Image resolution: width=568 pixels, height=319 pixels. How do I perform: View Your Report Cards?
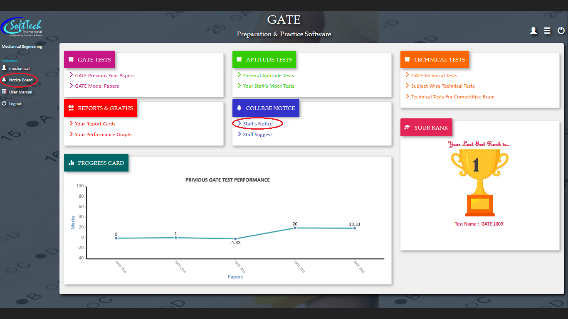95,124
